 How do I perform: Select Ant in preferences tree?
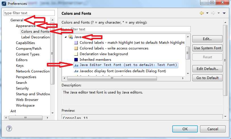pyautogui.click(x=13, y=111)
